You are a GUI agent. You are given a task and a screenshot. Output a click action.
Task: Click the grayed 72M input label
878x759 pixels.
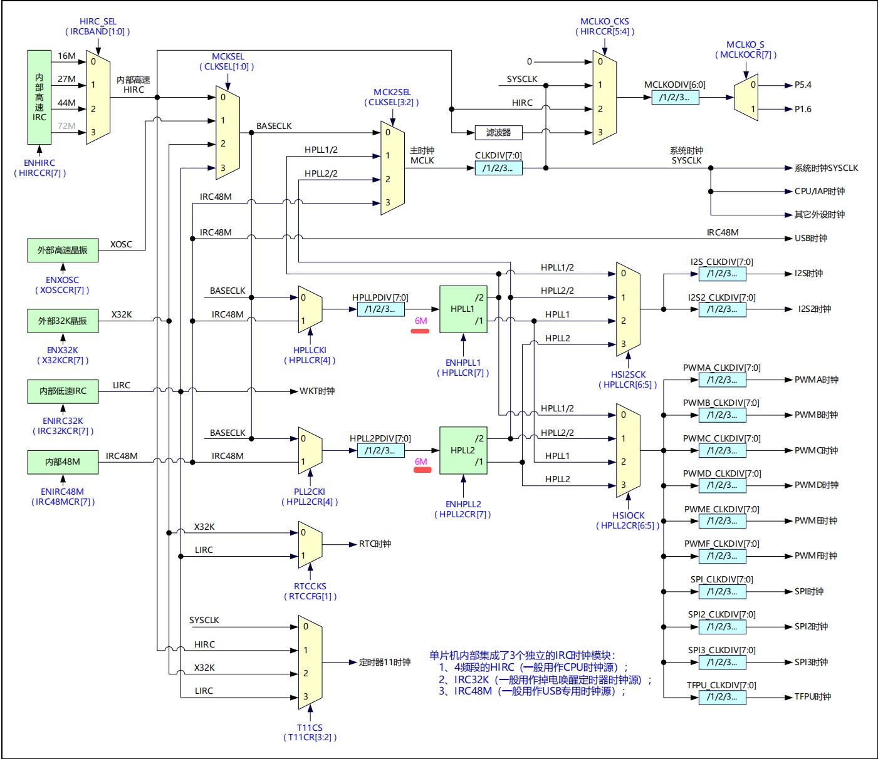(x=66, y=126)
